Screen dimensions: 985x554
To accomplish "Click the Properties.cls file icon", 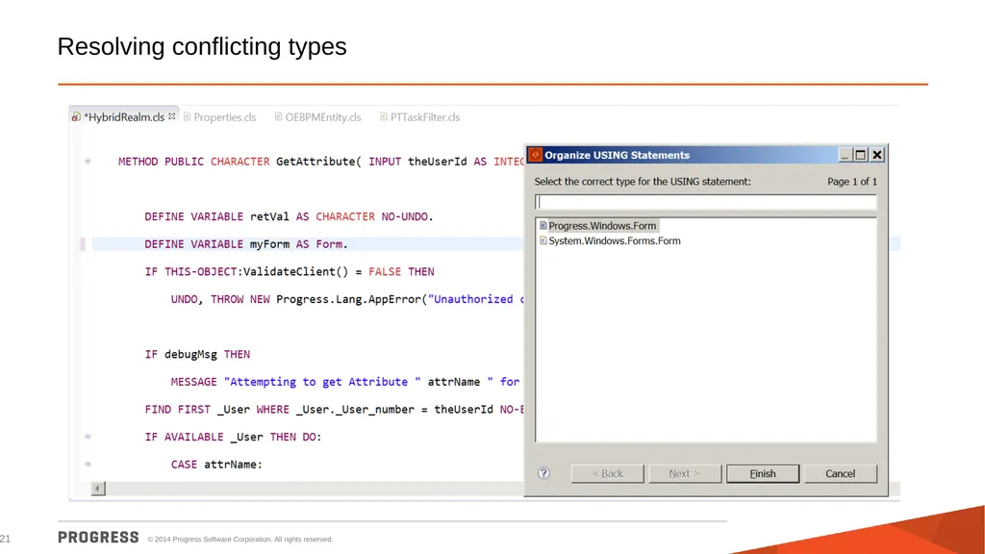I will [187, 116].
